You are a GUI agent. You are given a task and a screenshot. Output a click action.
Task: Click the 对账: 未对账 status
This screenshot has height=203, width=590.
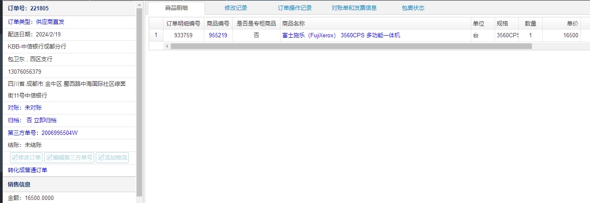[x=25, y=108]
